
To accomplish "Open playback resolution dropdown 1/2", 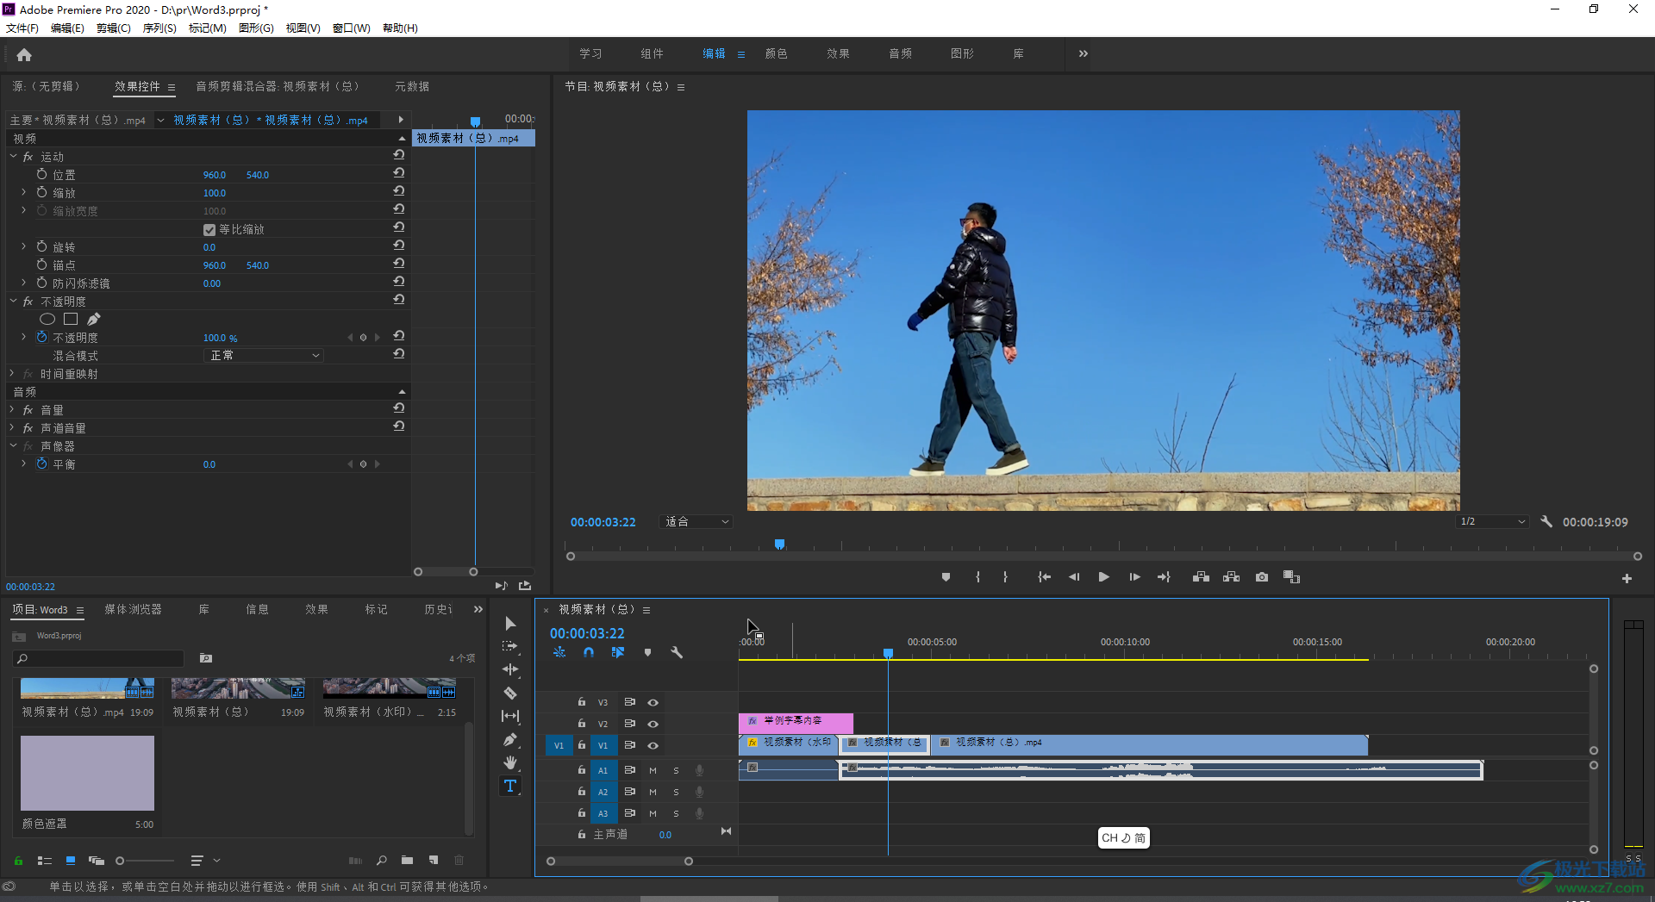I will coord(1492,522).
